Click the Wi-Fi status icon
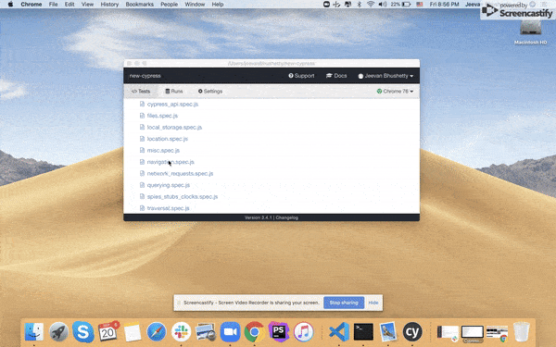 pos(371,5)
